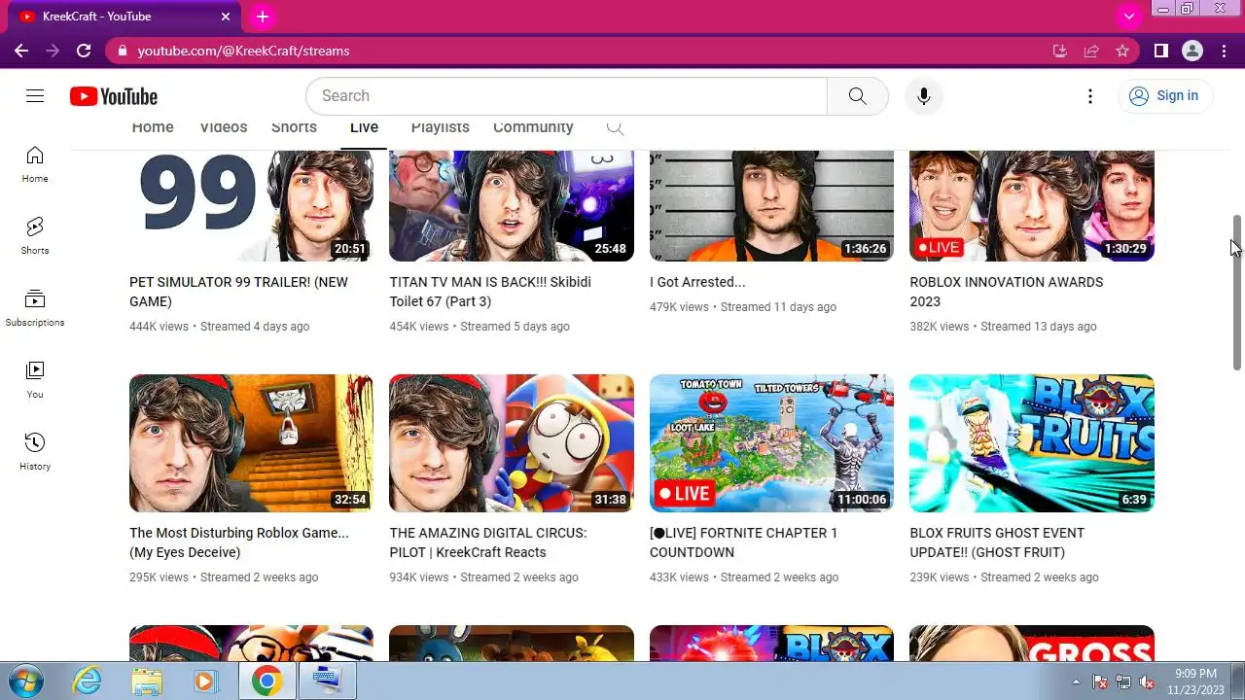Show hidden system tray icons arrow
The width and height of the screenshot is (1245, 700).
coord(1076,682)
